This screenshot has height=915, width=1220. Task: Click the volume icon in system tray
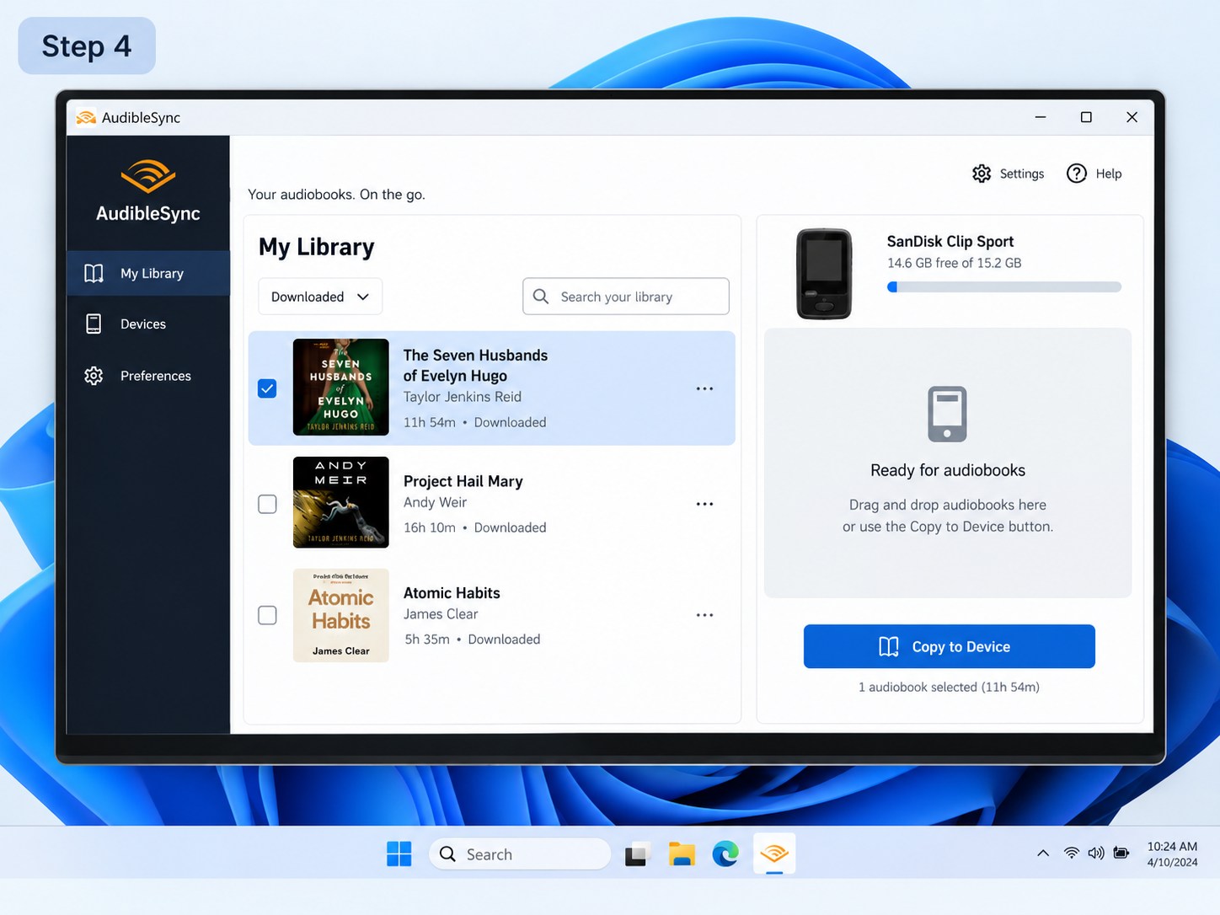(1095, 853)
